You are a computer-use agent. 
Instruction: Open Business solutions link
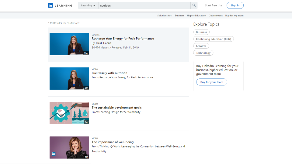(179, 15)
